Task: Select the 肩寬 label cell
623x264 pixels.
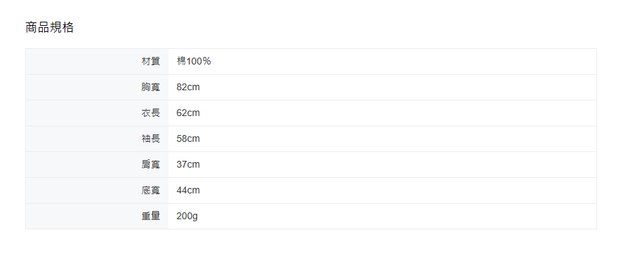Action: tap(97, 165)
